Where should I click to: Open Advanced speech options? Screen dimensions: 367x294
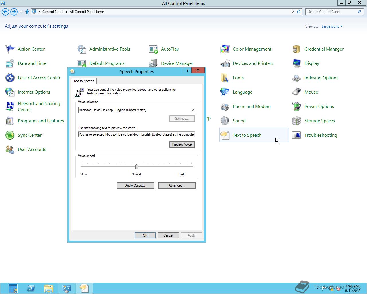pyautogui.click(x=177, y=185)
